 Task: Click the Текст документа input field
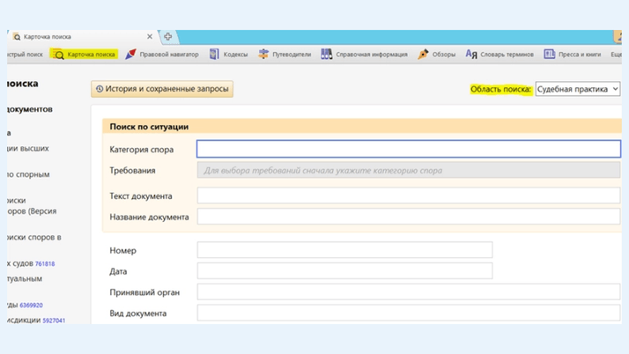tap(408, 195)
